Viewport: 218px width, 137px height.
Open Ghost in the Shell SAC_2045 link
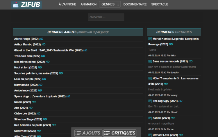48,50
